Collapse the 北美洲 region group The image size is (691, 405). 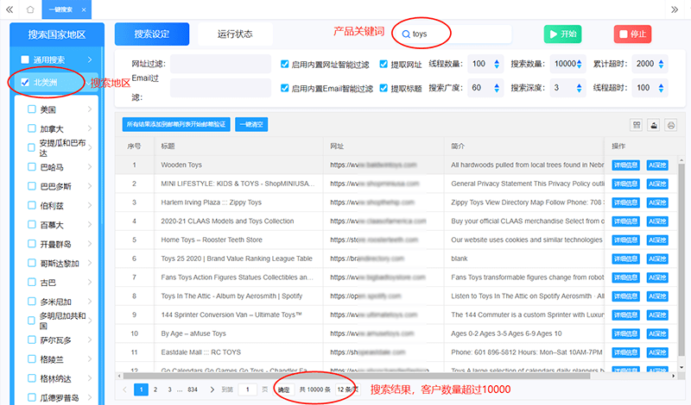(91, 83)
